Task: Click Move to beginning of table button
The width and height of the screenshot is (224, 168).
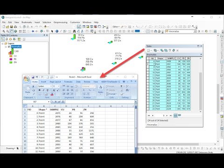Action: point(149,116)
